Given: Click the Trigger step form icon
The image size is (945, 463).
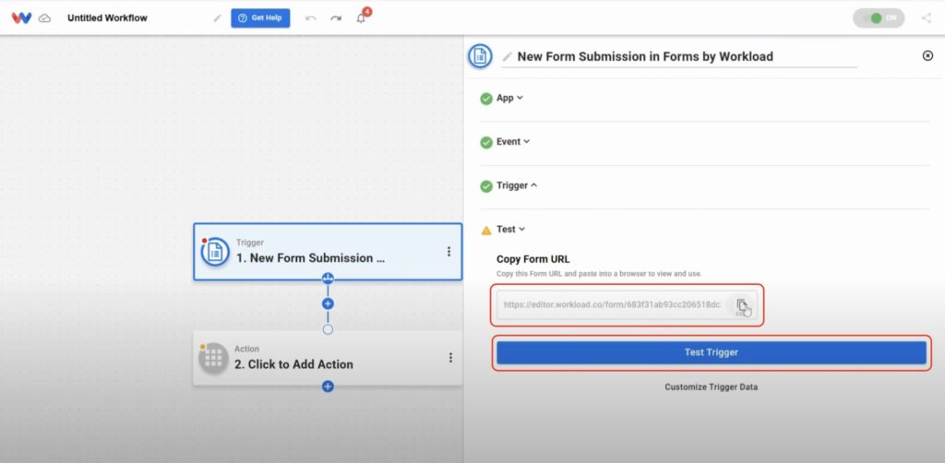Looking at the screenshot, I should pos(215,252).
